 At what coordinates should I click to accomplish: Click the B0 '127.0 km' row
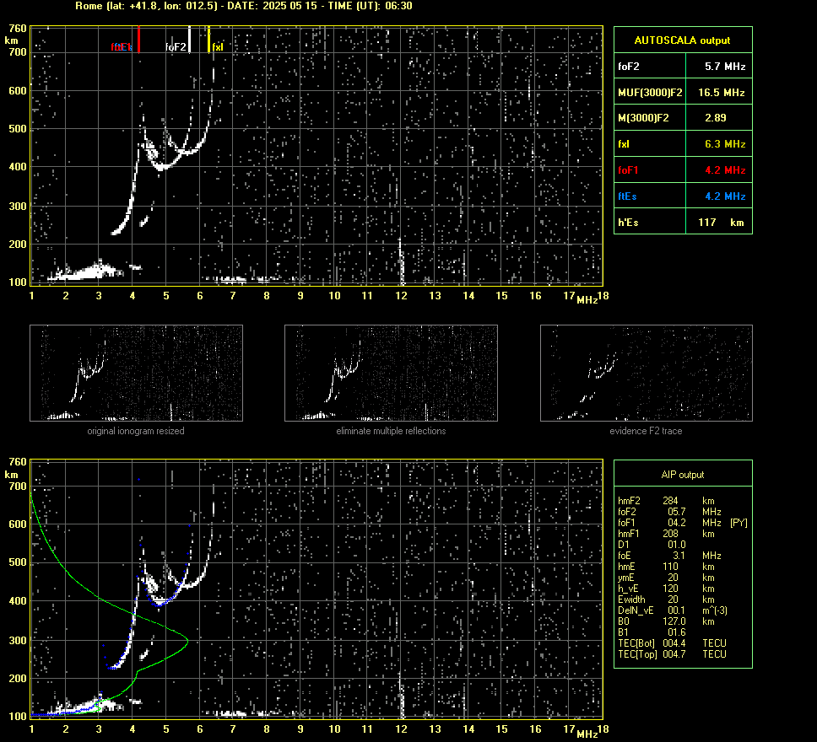[666, 621]
